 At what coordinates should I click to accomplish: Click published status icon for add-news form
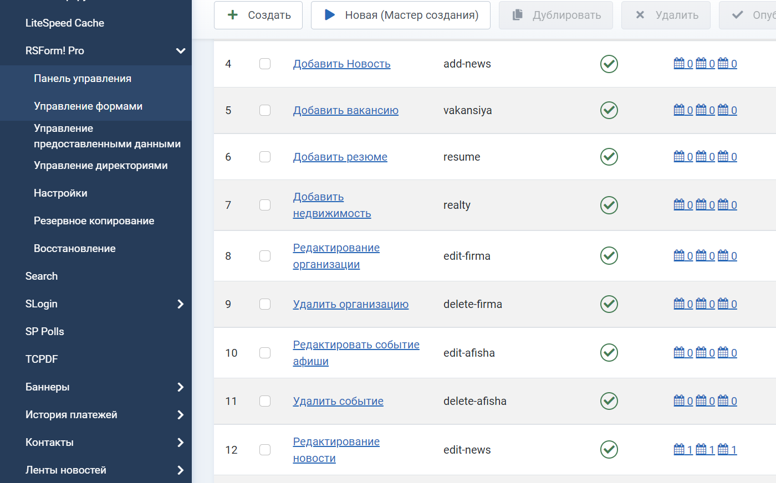pos(609,64)
